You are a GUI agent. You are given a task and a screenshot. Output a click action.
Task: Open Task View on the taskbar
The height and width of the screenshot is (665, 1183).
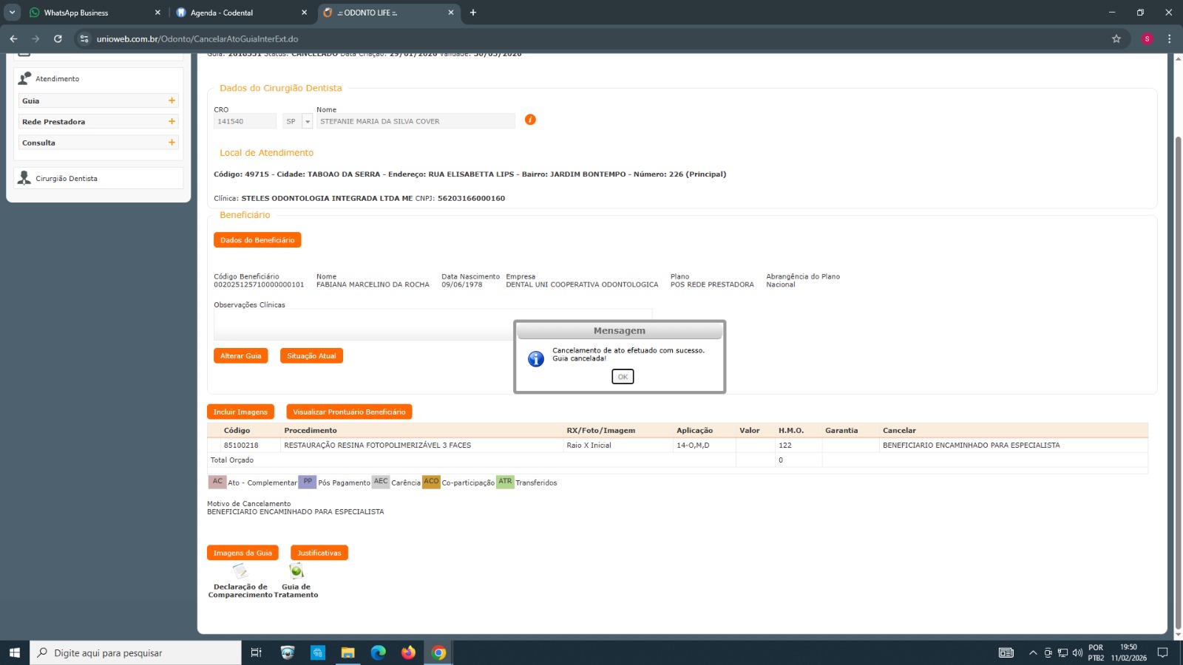coord(257,652)
